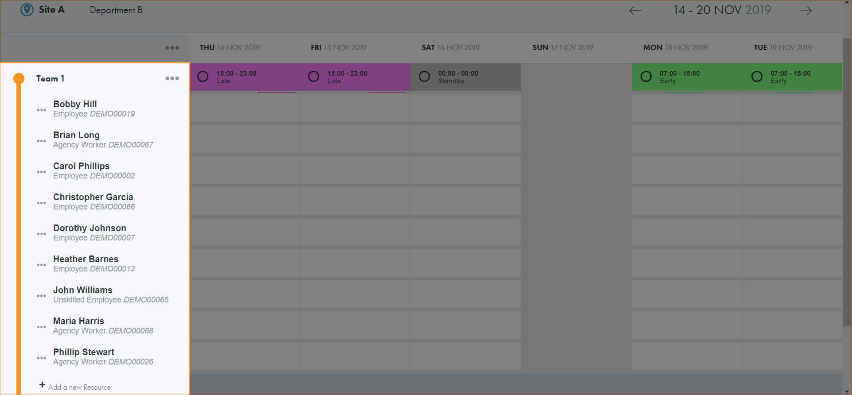The image size is (852, 395).
Task: Open options menu for John Williams
Action: (41, 296)
